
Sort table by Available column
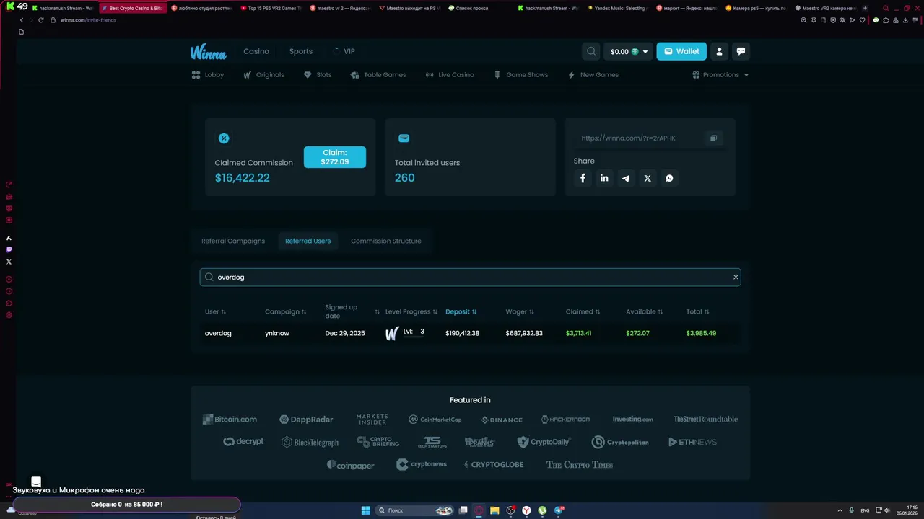(645, 311)
